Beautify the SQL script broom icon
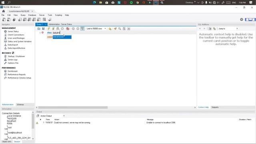The image size is (256, 144). pyautogui.click(x=115, y=28)
